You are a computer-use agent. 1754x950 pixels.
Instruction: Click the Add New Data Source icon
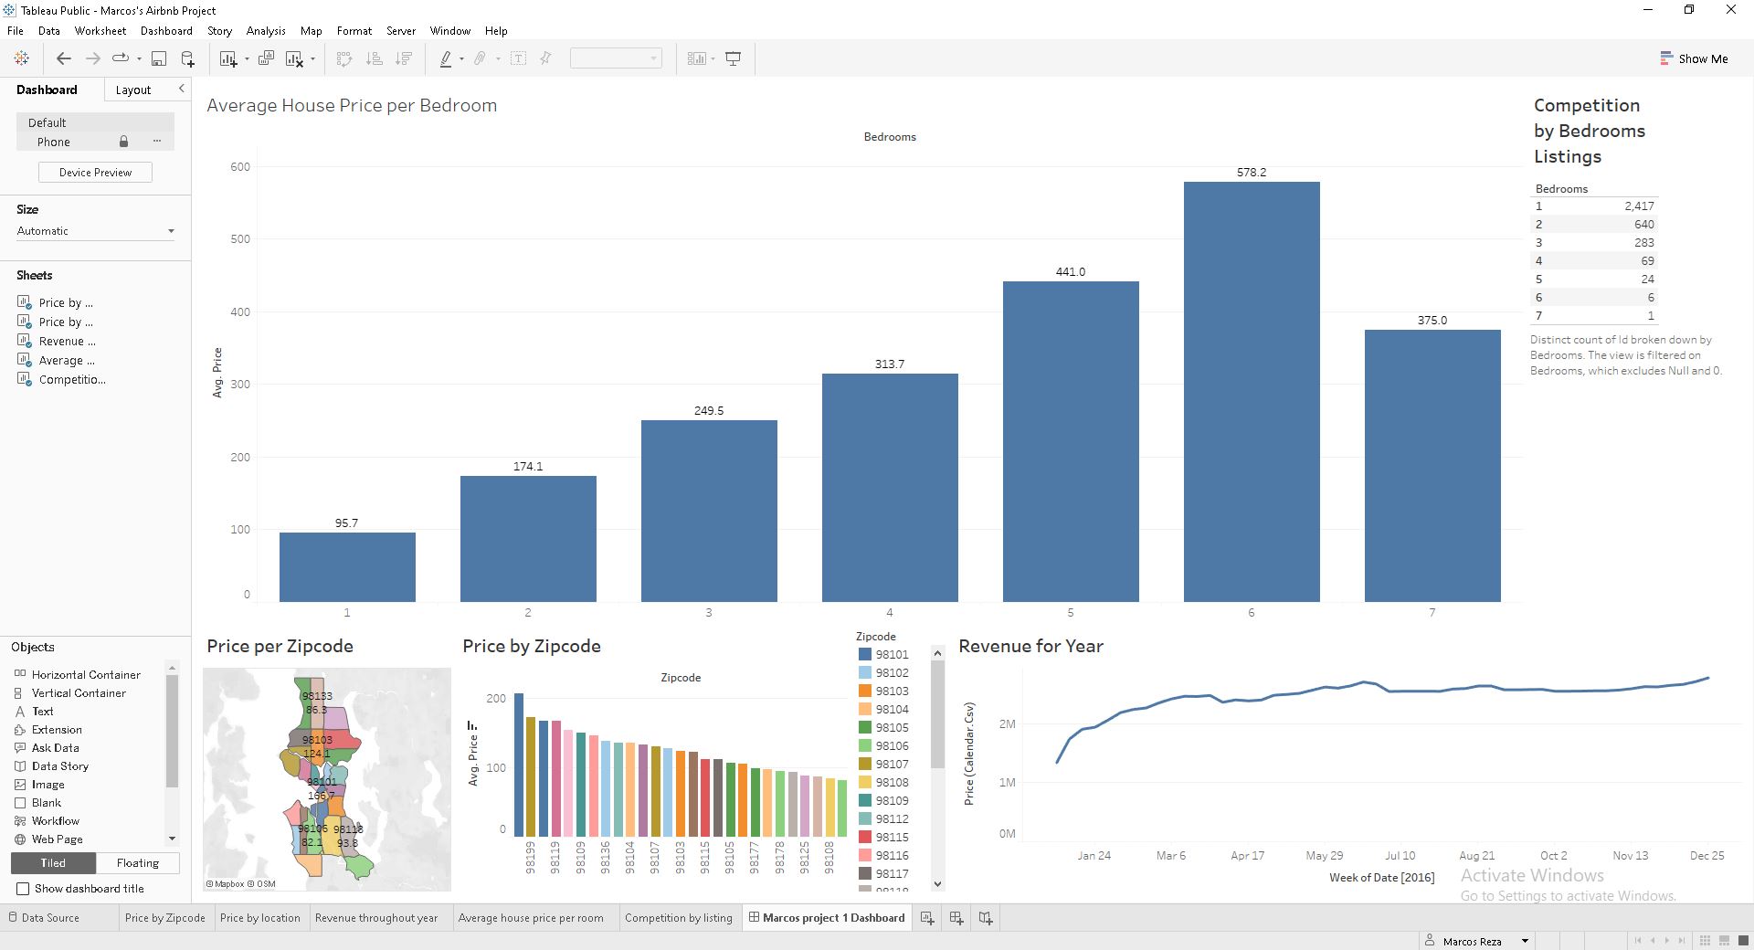pos(187,59)
